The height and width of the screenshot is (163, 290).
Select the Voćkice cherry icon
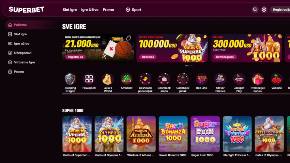(x=276, y=79)
